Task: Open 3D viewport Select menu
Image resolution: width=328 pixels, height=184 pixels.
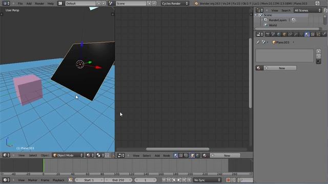Action: pyautogui.click(x=33, y=155)
